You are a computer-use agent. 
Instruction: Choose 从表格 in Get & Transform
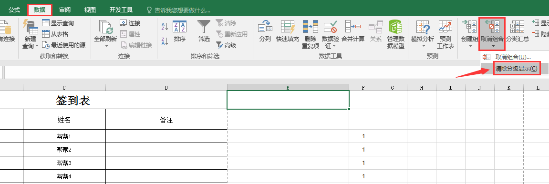[55, 34]
